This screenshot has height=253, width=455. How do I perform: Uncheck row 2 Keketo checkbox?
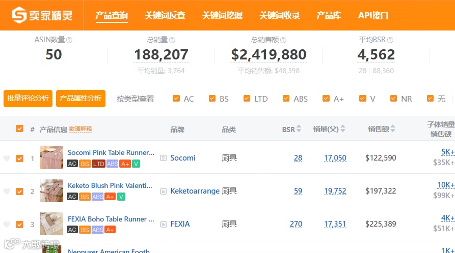[x=19, y=192]
